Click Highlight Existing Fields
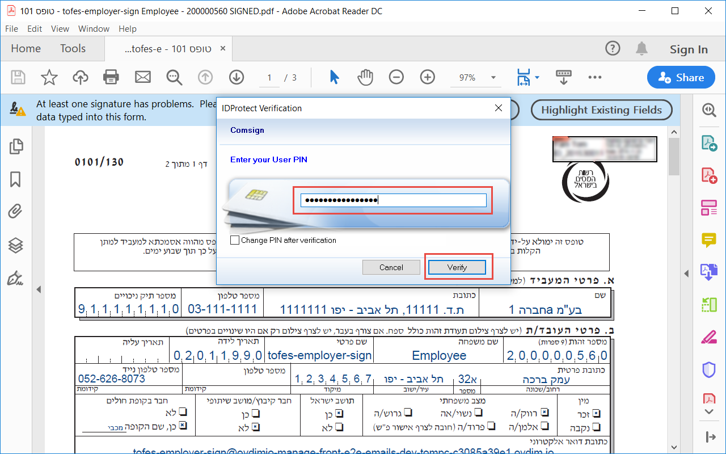 [601, 110]
